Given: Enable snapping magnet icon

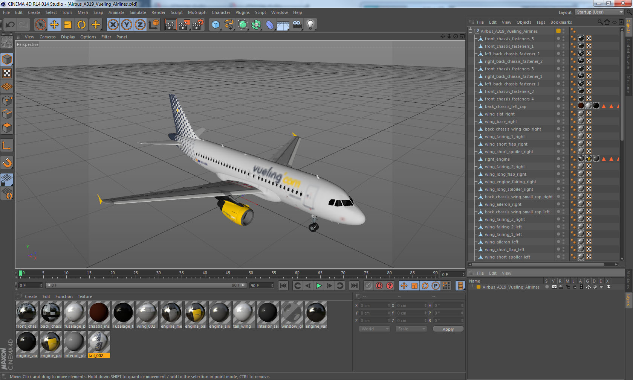Looking at the screenshot, I should [7, 163].
